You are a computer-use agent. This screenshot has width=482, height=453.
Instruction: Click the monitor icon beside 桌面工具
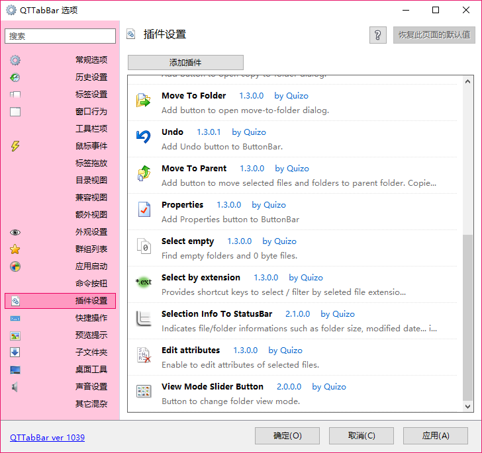click(15, 370)
